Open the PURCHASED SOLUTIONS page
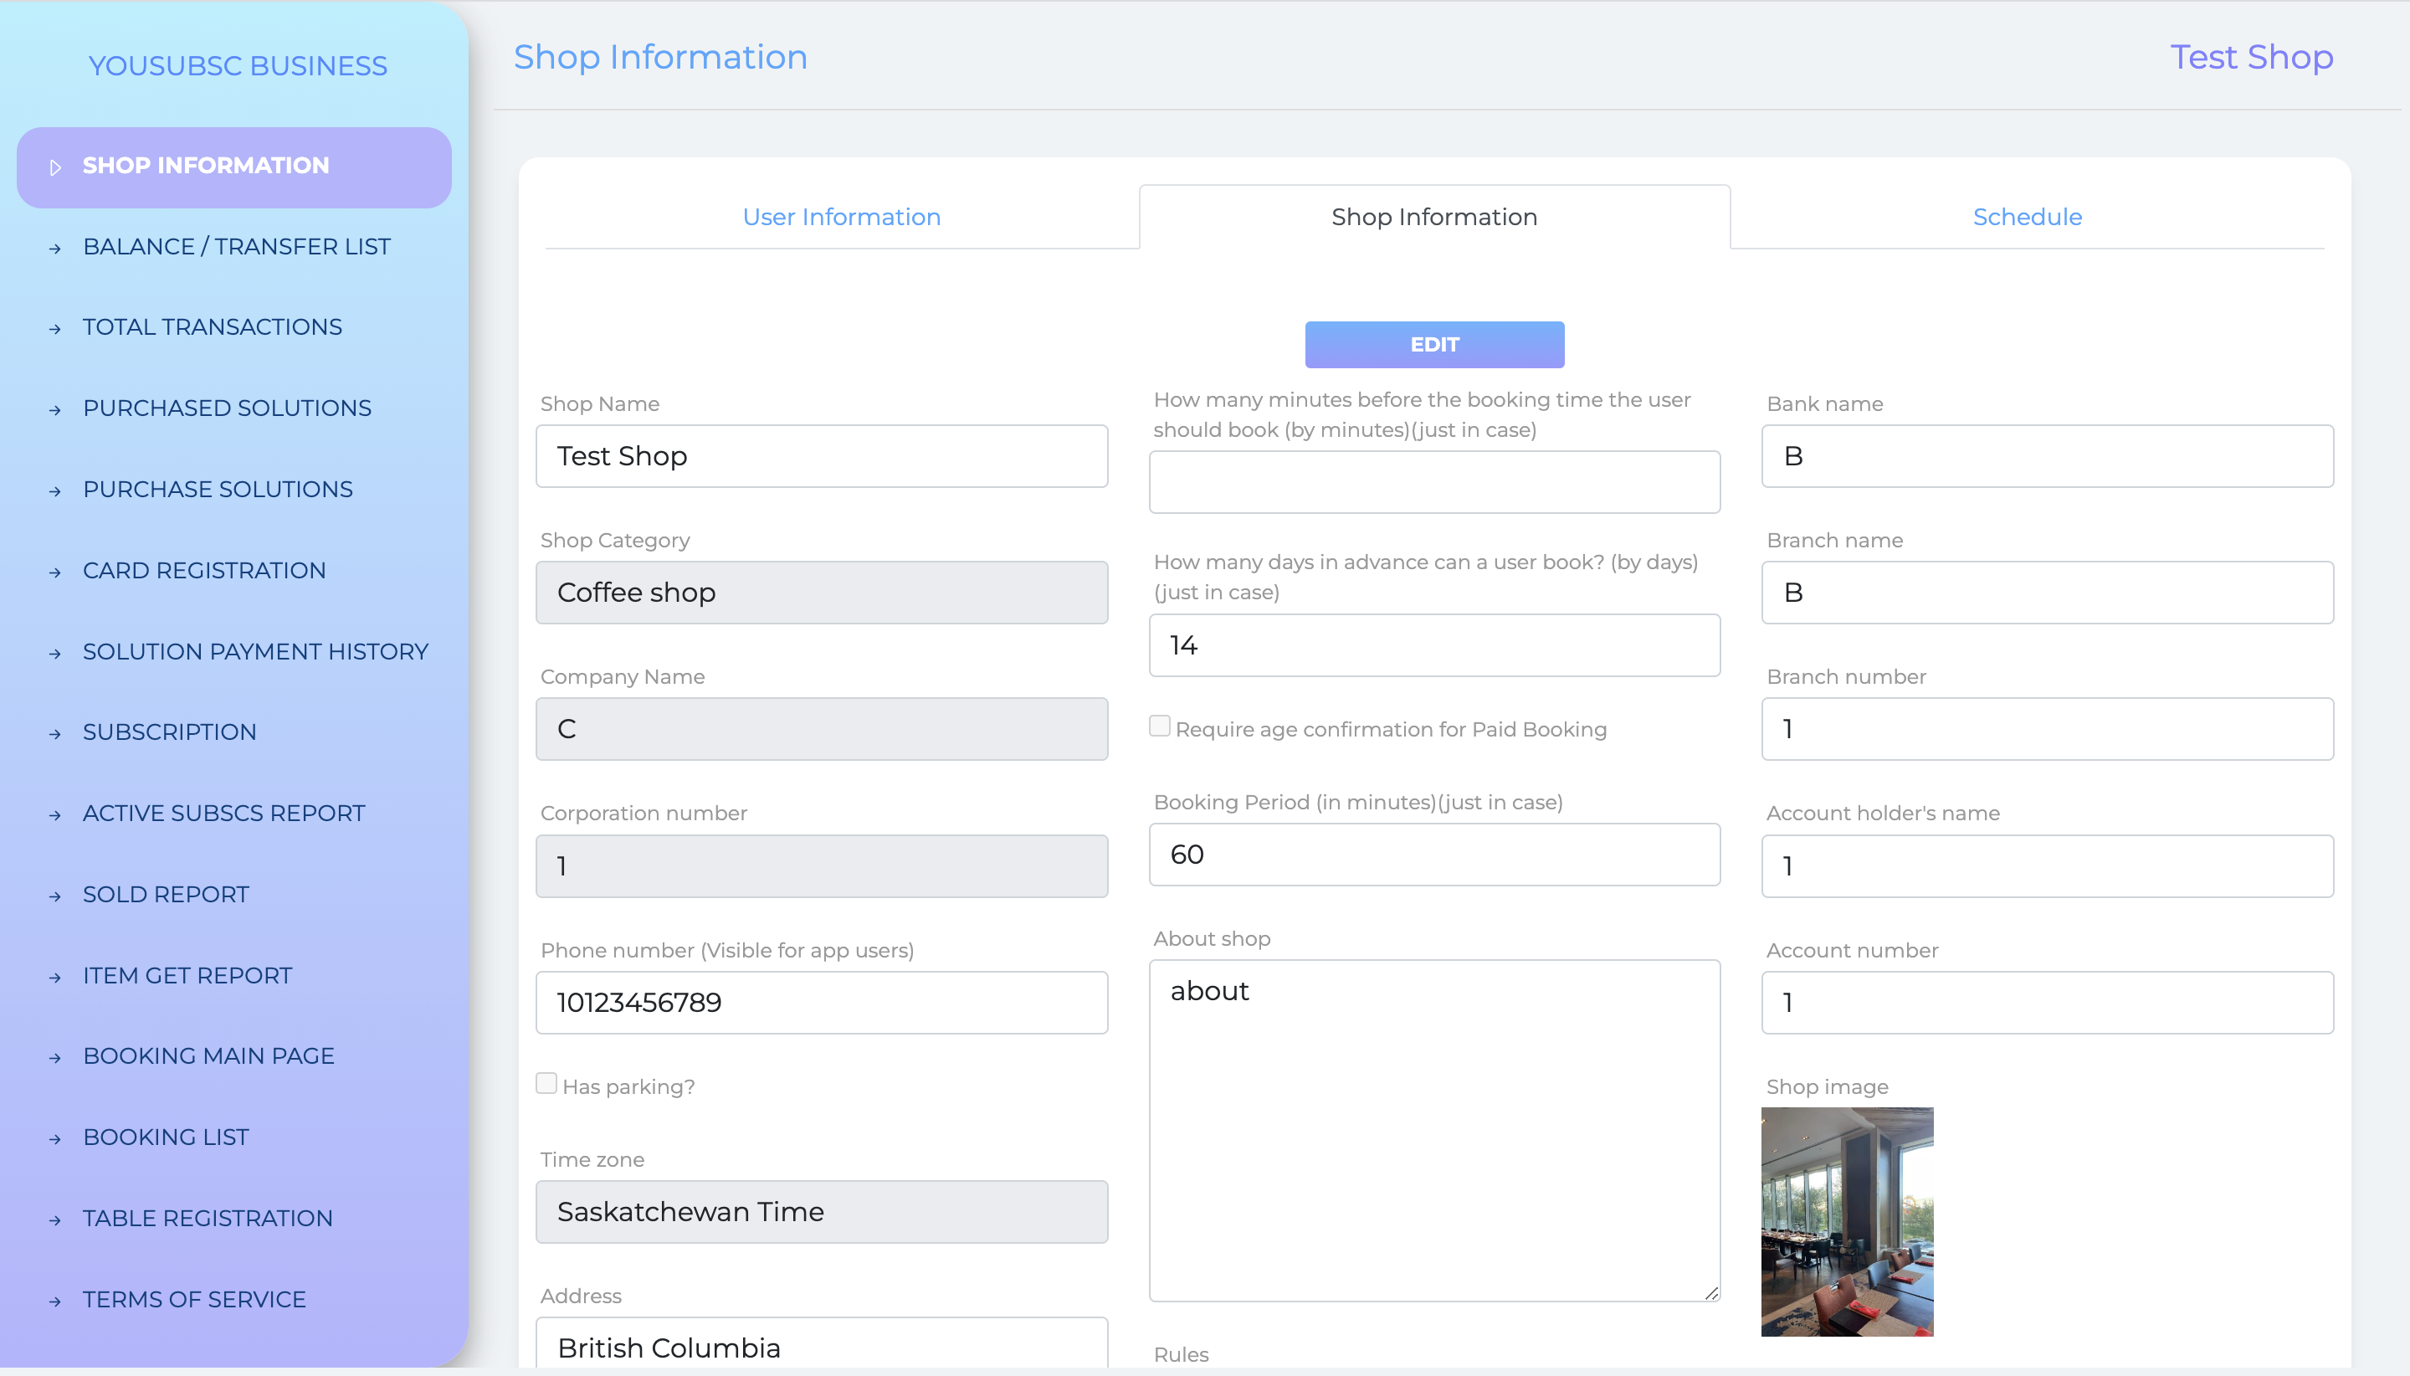Image resolution: width=2410 pixels, height=1376 pixels. pos(226,410)
